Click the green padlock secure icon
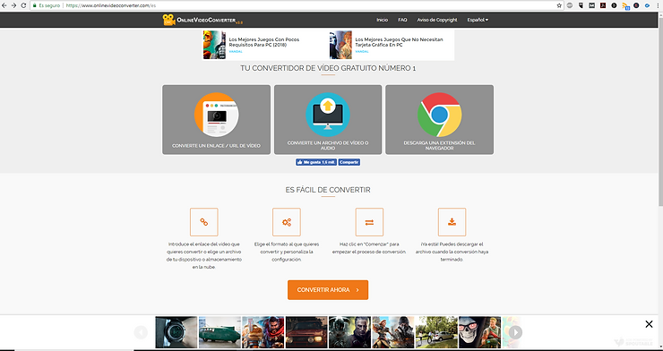 (35, 5)
